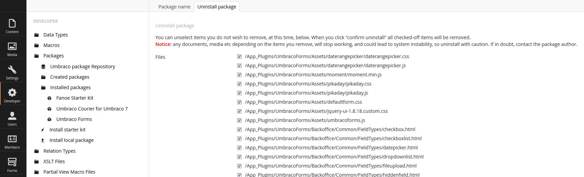Image resolution: width=584 pixels, height=177 pixels.
Task: Expand the Data Types folder
Action: click(36, 35)
